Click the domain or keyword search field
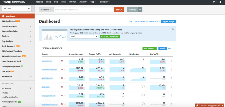The image size is (225, 107). (83, 10)
